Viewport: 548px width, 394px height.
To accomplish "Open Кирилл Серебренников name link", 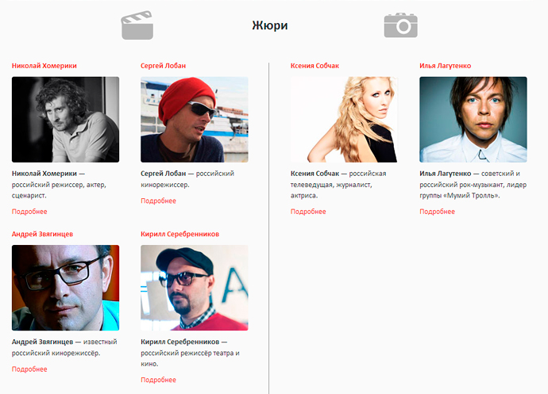I will [179, 235].
